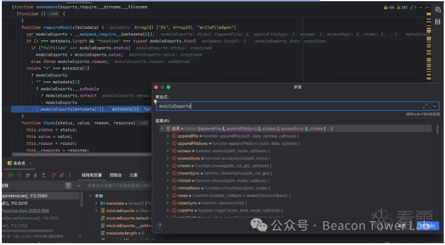Open the View Breakpoints red icon
Screen dimensions: 445x245
tap(54, 175)
